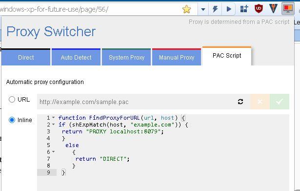
Task: Open the System Proxy tab
Action: pos(126,57)
